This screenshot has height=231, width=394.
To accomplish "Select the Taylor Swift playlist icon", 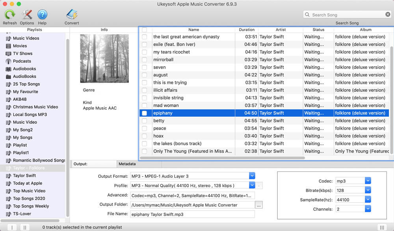I will 8,176.
